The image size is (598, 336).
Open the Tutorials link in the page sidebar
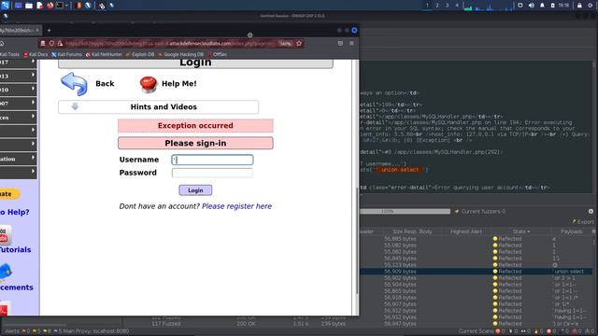tap(15, 250)
